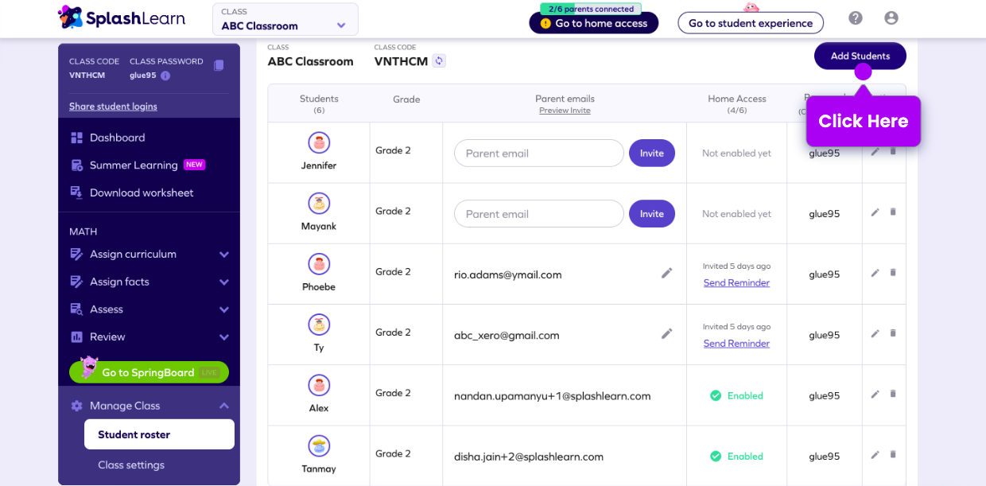The height and width of the screenshot is (486, 986).
Task: Open Dashboard from the sidebar
Action: coord(117,138)
